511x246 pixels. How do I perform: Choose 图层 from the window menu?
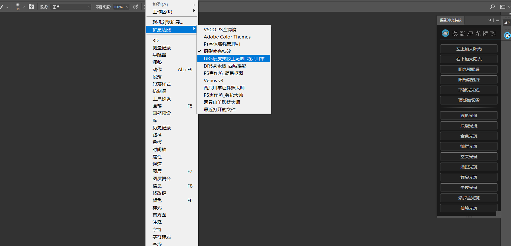pyautogui.click(x=157, y=171)
